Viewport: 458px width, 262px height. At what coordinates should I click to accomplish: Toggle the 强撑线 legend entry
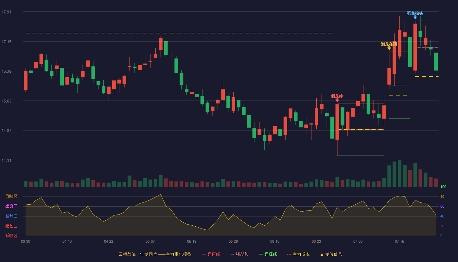pos(268,254)
